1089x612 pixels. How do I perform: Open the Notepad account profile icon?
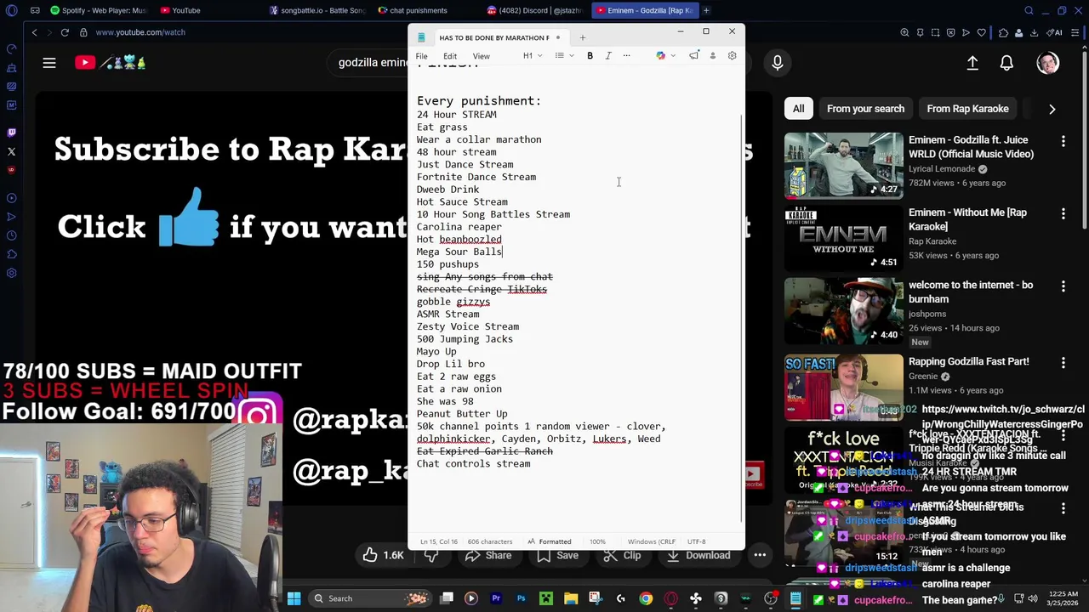tap(713, 56)
